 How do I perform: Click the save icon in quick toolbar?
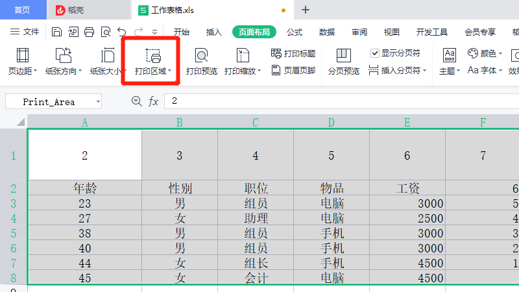tap(57, 32)
